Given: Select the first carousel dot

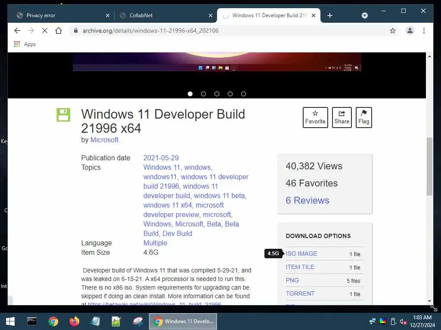Looking at the screenshot, I should [190, 94].
